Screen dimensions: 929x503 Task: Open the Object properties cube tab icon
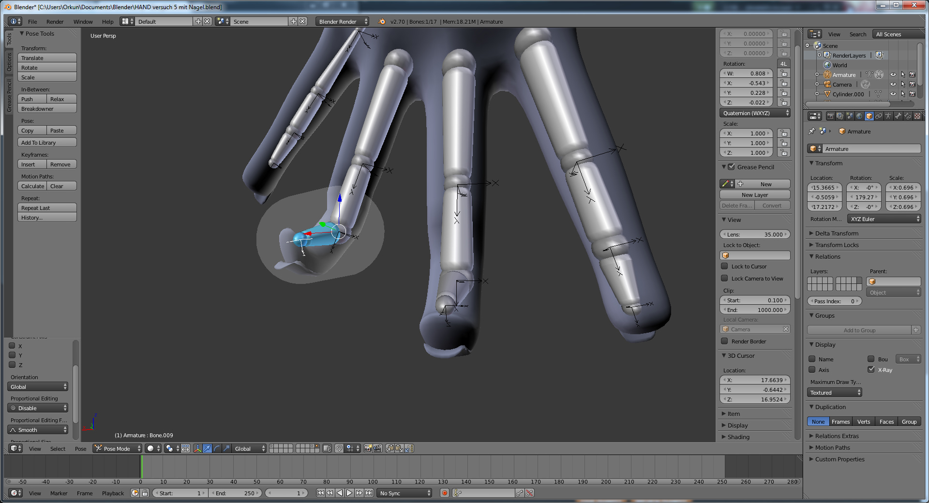tap(869, 116)
